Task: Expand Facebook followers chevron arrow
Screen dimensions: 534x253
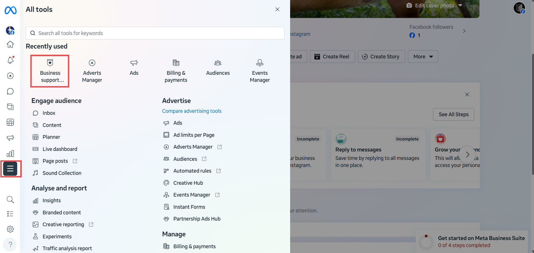Action: pyautogui.click(x=464, y=31)
